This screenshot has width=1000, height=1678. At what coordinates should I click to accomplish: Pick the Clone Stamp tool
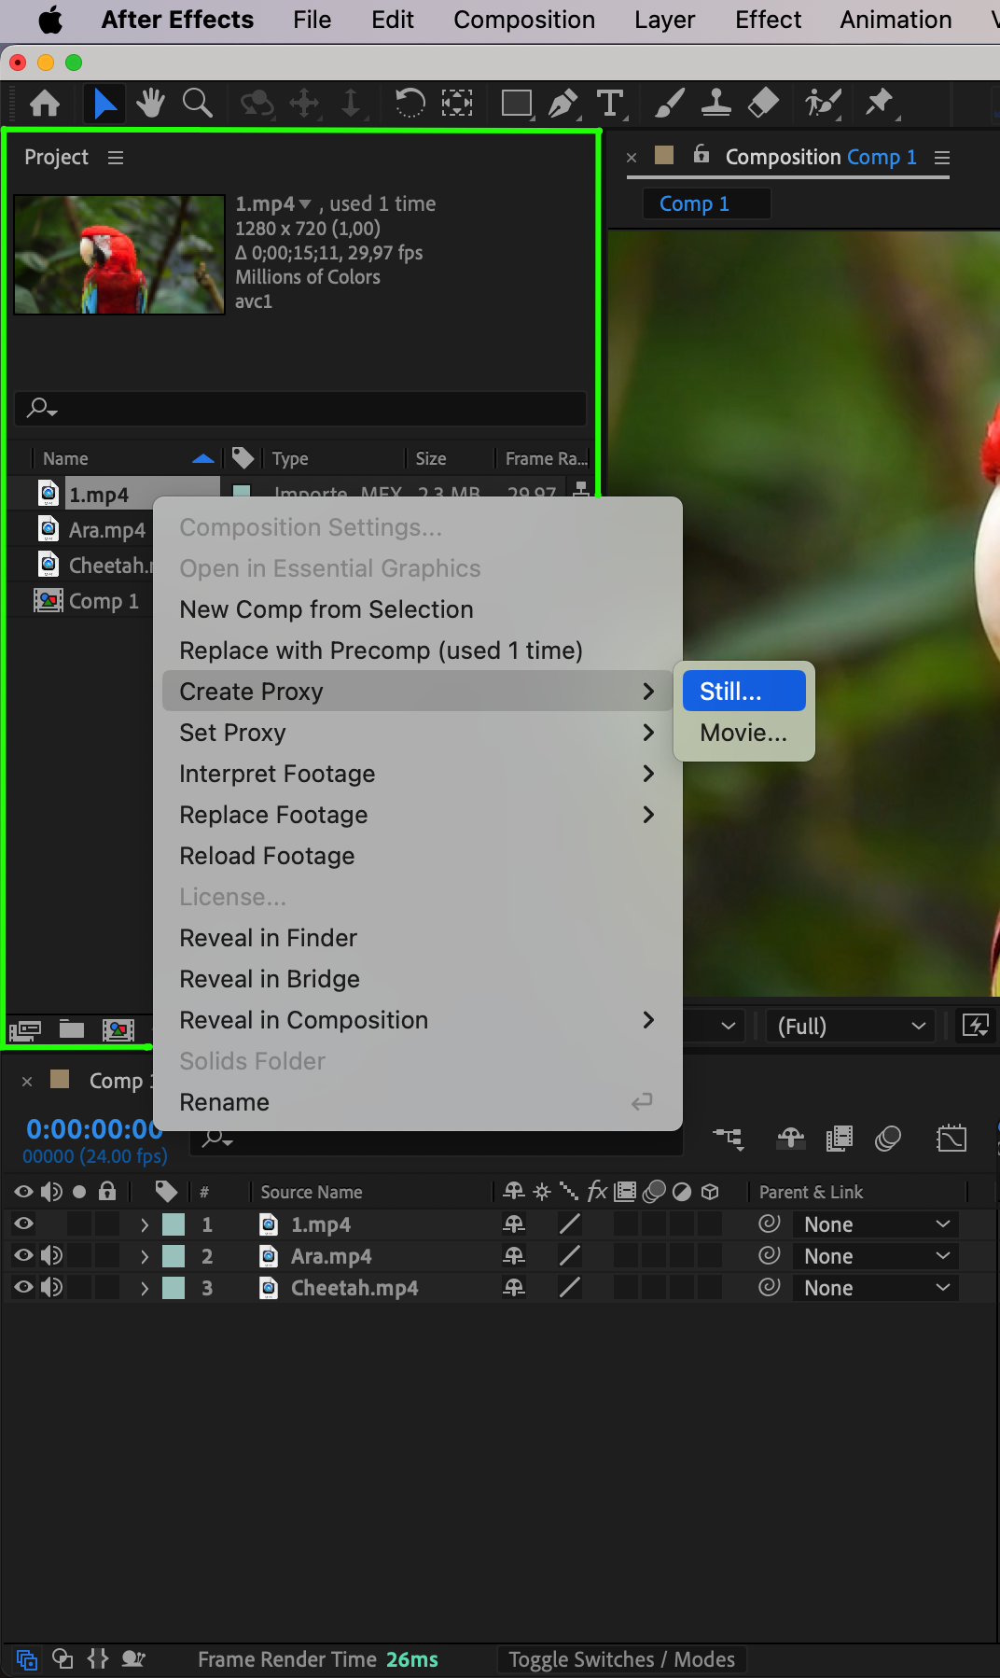pos(715,103)
